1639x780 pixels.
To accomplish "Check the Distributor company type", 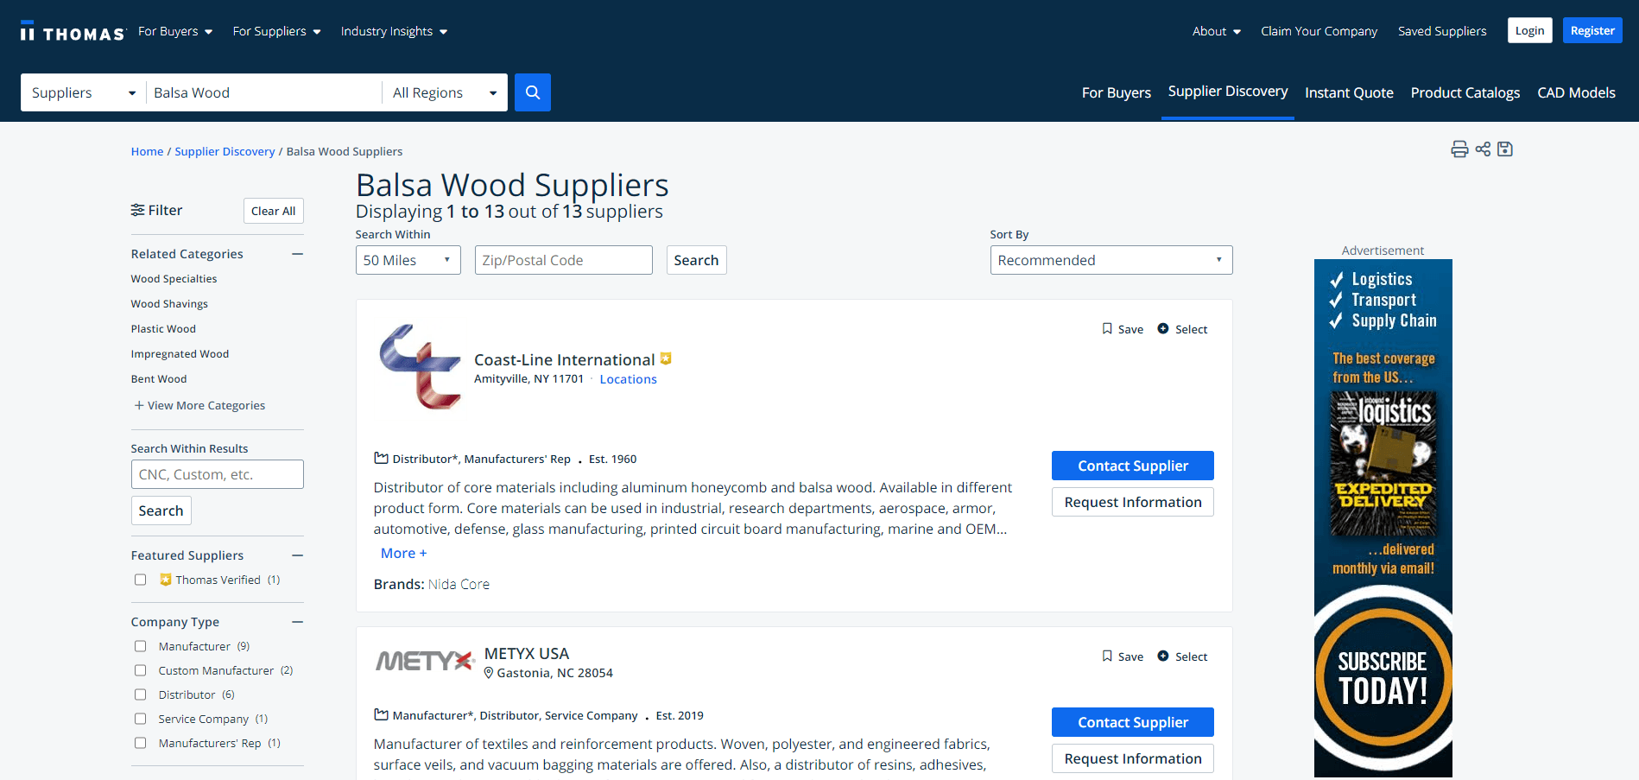I will tap(140, 694).
